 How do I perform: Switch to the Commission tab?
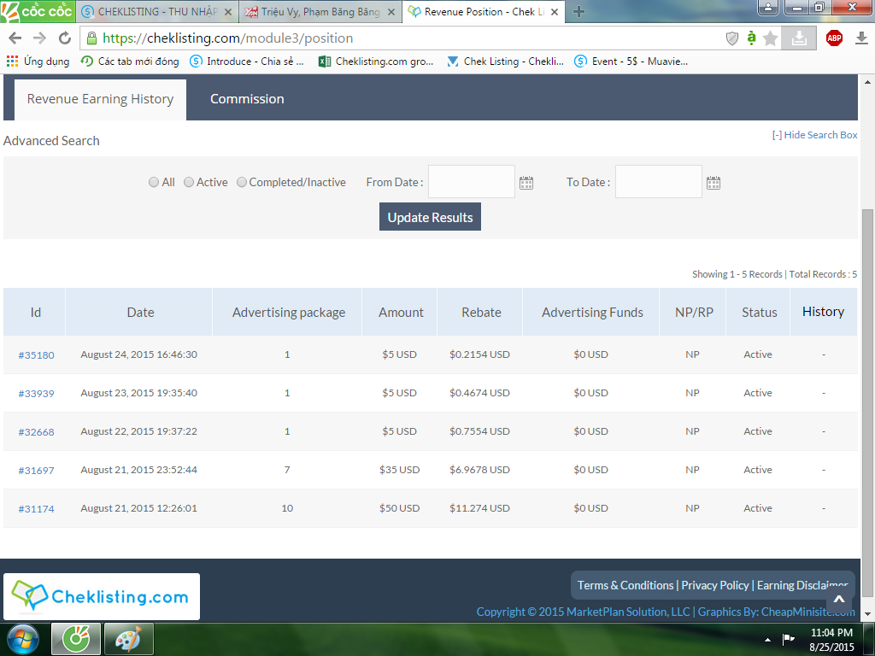[247, 99]
